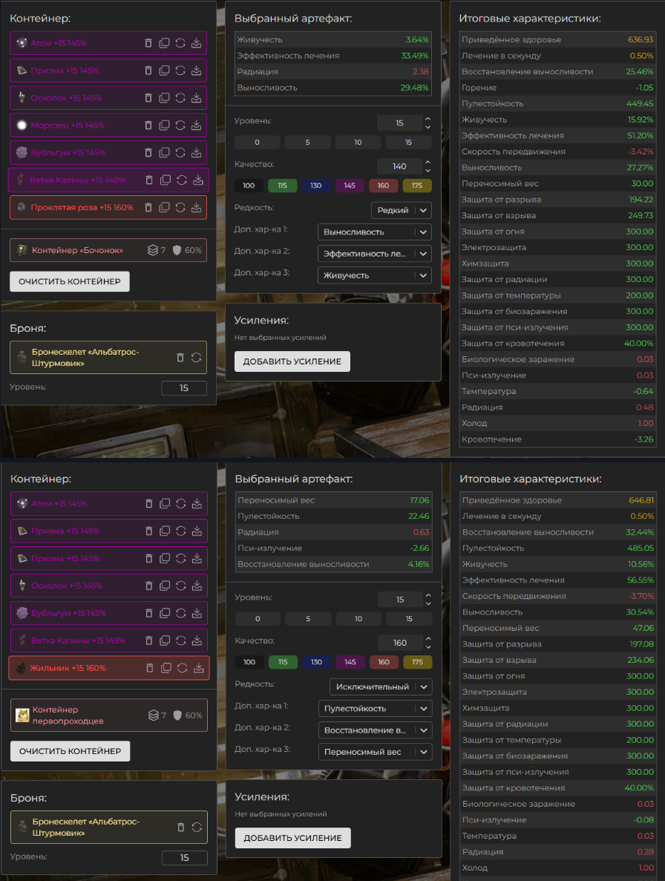Clear container button below Контейнер первопроходцев
This screenshot has height=881, width=665.
tap(71, 751)
